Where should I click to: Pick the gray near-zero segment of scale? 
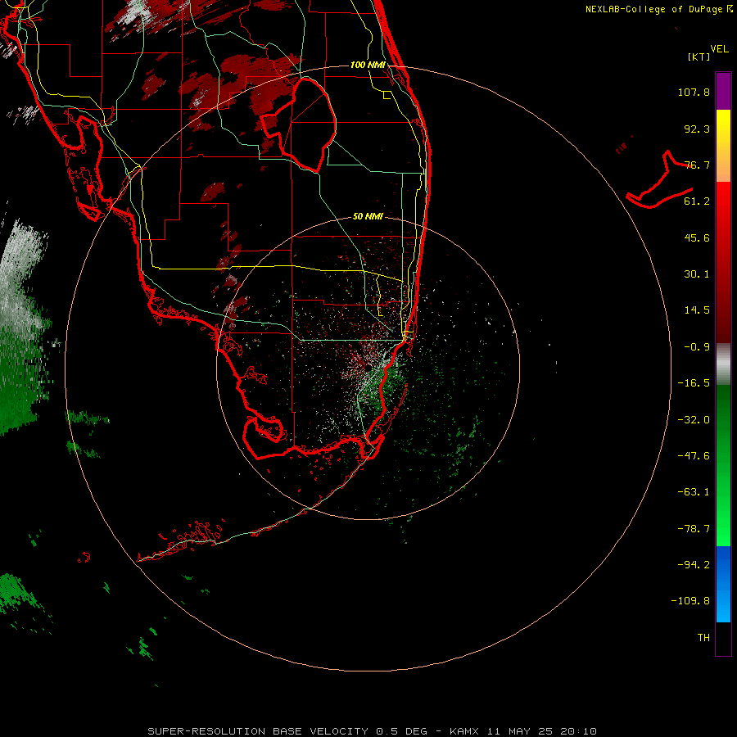(x=723, y=364)
